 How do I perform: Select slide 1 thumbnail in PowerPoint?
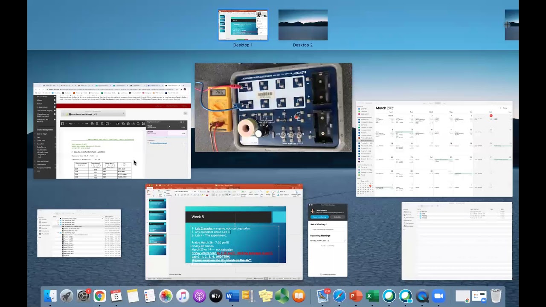pyautogui.click(x=157, y=203)
